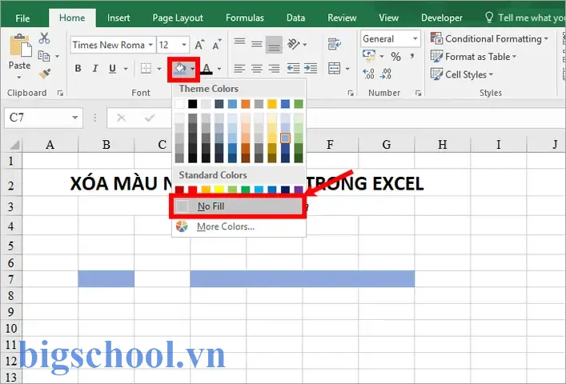Open the General number format dropdown

tap(415, 38)
